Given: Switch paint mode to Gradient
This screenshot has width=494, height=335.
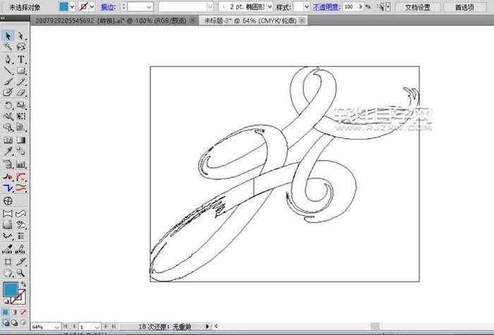Looking at the screenshot, I should pos(14,312).
